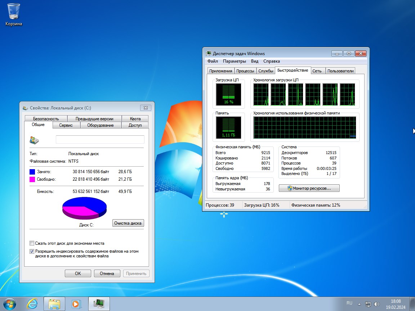Image resolution: width=415 pixels, height=311 pixels.
Task: Open Windows Media Player taskbar icon
Action: pos(76,304)
